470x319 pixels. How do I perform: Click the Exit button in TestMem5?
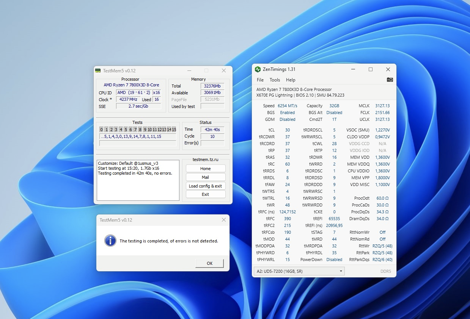point(206,194)
